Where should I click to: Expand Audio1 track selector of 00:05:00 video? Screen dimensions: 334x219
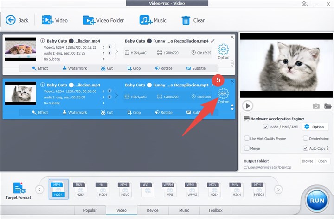[x=103, y=97]
